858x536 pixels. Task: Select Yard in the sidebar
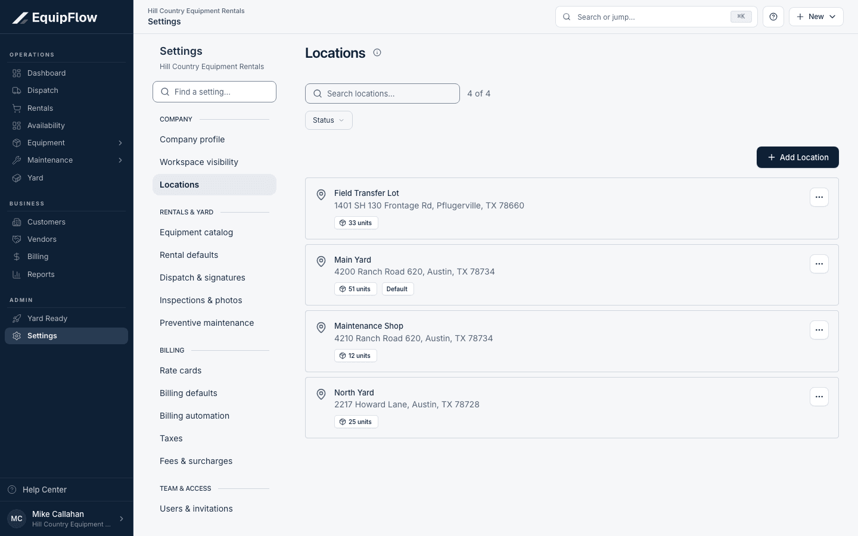[66, 178]
